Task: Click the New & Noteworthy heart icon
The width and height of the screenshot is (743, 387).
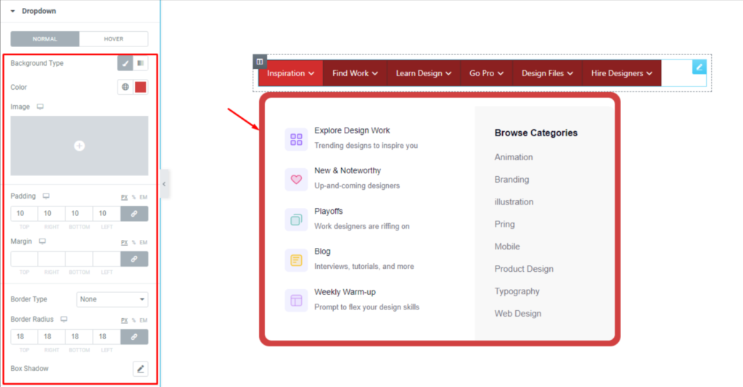Action: pyautogui.click(x=296, y=179)
